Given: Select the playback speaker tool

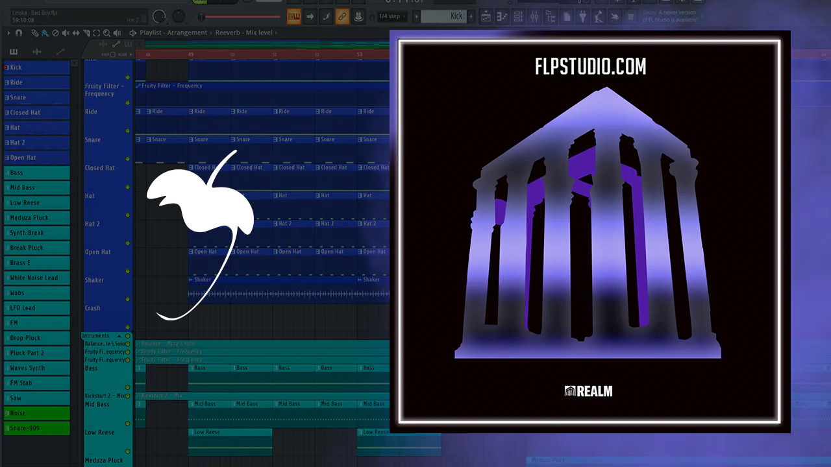Looking at the screenshot, I should [x=117, y=32].
